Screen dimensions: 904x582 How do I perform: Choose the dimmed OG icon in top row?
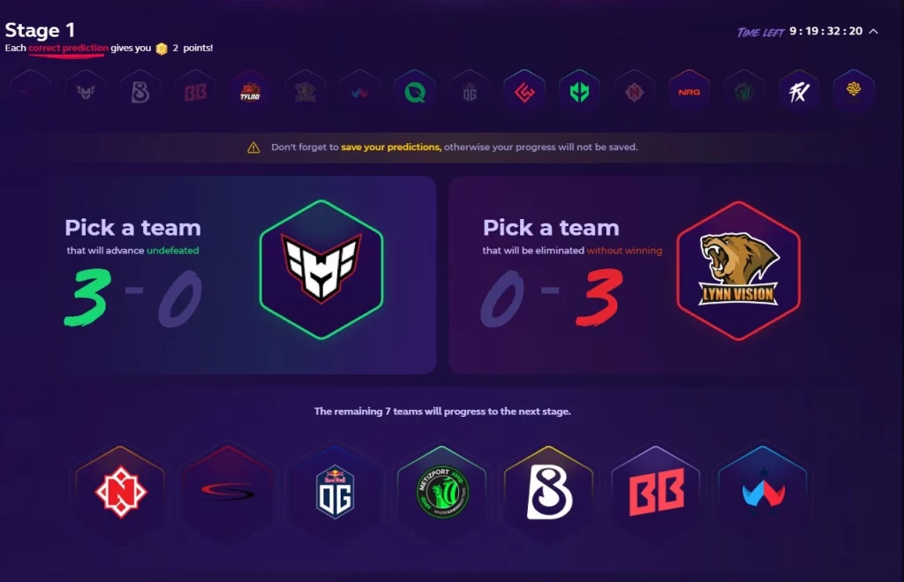tap(470, 92)
